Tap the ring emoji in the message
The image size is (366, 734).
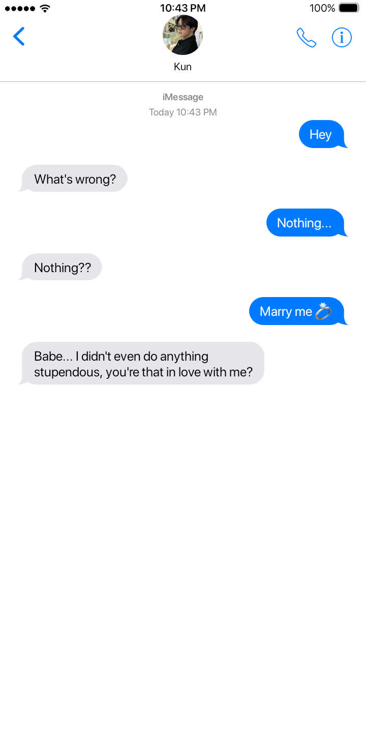click(323, 311)
